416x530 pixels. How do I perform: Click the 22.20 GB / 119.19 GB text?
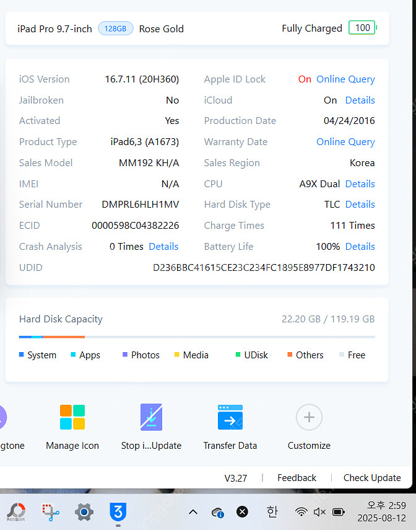click(328, 319)
